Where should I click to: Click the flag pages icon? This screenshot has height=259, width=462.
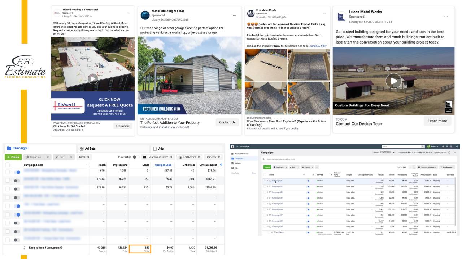pos(447,146)
